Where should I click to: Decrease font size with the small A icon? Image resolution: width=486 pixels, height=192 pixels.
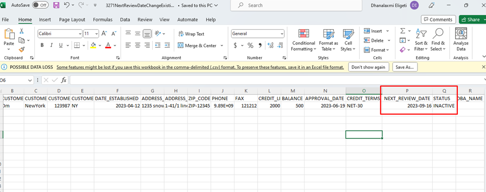[x=114, y=33]
